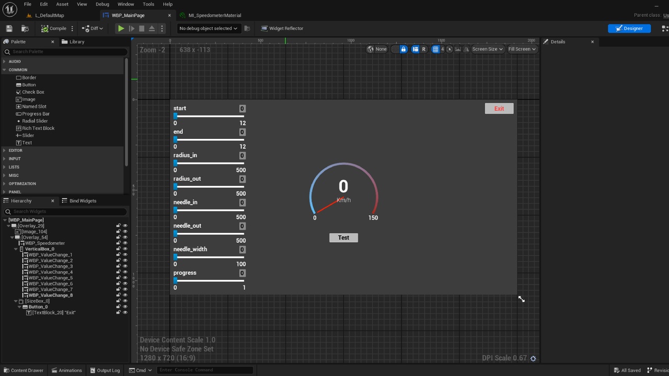This screenshot has width=669, height=376.
Task: Click the hierarchy Search Widgets field
Action: tap(65, 211)
